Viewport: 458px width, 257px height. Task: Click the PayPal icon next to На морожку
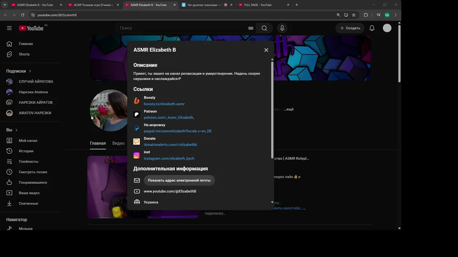(137, 128)
